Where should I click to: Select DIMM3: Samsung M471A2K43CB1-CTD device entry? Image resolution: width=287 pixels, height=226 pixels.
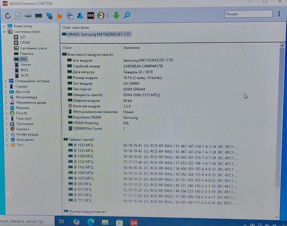(96, 34)
